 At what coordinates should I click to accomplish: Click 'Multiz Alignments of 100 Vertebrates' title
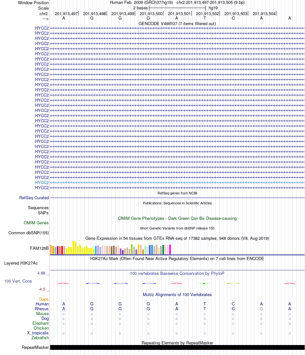177,294
